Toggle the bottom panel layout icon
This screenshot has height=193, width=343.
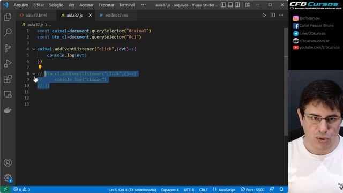(x=230, y=5)
